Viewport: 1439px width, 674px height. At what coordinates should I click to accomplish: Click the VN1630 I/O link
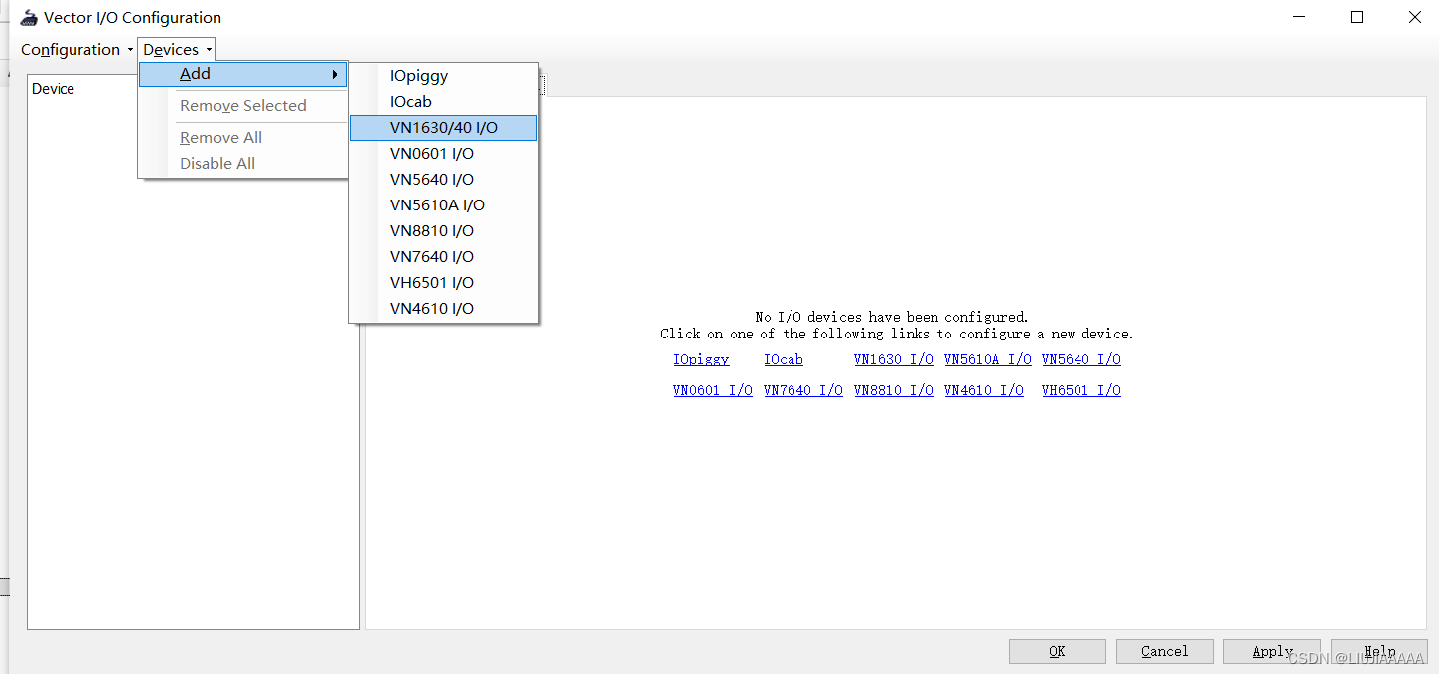coord(894,360)
